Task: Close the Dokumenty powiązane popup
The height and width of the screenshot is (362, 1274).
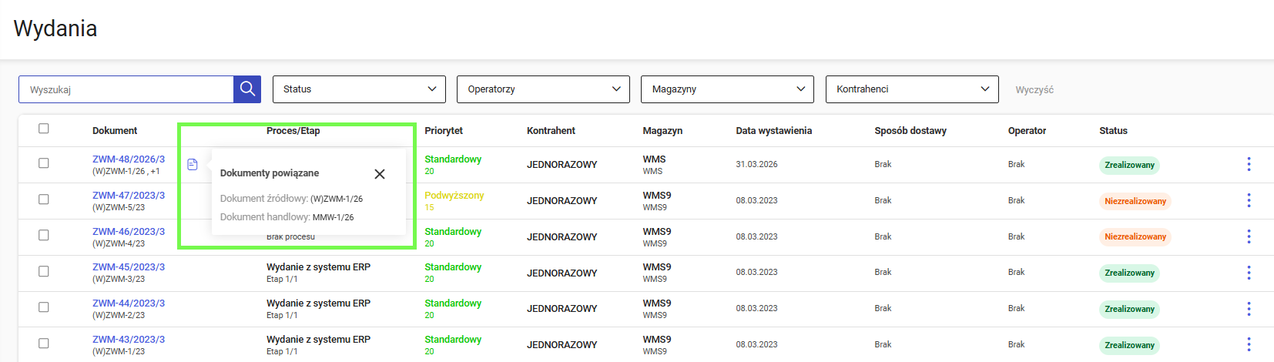Action: point(380,174)
